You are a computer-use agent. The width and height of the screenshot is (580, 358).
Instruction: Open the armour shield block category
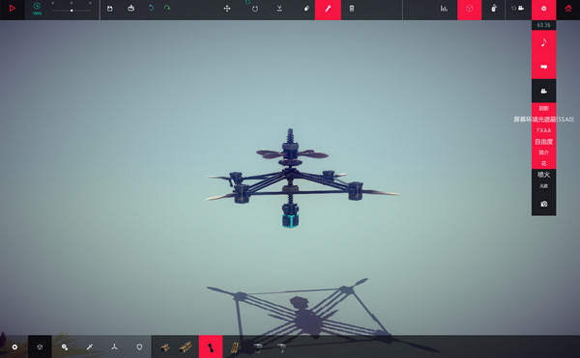pyautogui.click(x=139, y=347)
